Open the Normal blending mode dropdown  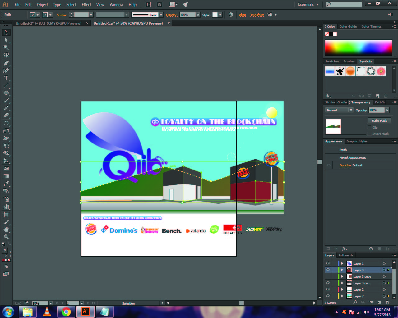pos(339,110)
